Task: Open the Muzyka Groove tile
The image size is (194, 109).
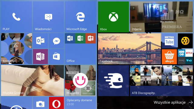Action: point(32,81)
